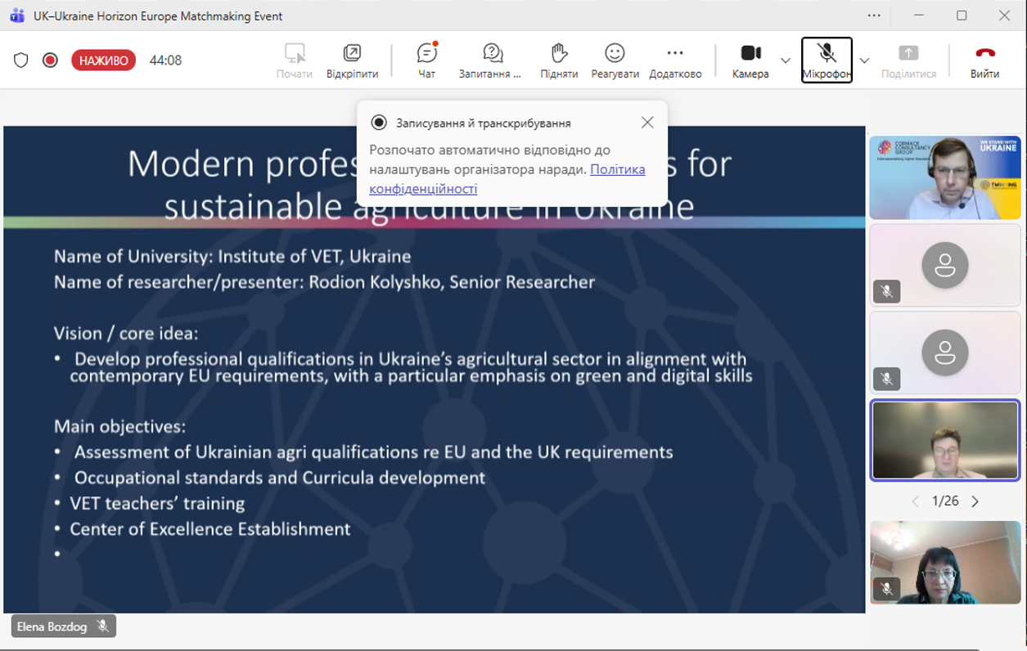Raise hand using Підняти button
The height and width of the screenshot is (651, 1027).
coord(559,61)
